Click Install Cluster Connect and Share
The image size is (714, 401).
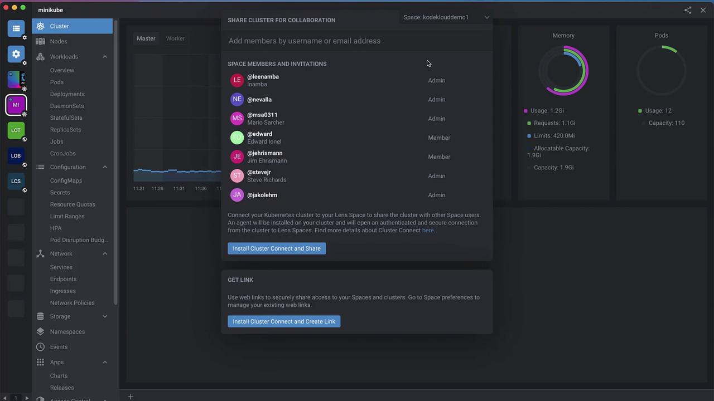(x=277, y=248)
